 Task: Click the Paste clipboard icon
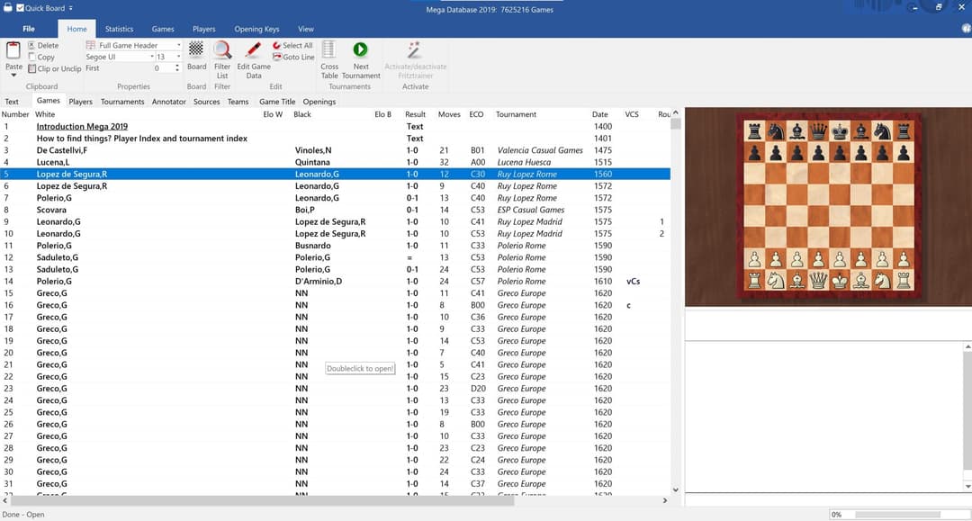[13, 50]
